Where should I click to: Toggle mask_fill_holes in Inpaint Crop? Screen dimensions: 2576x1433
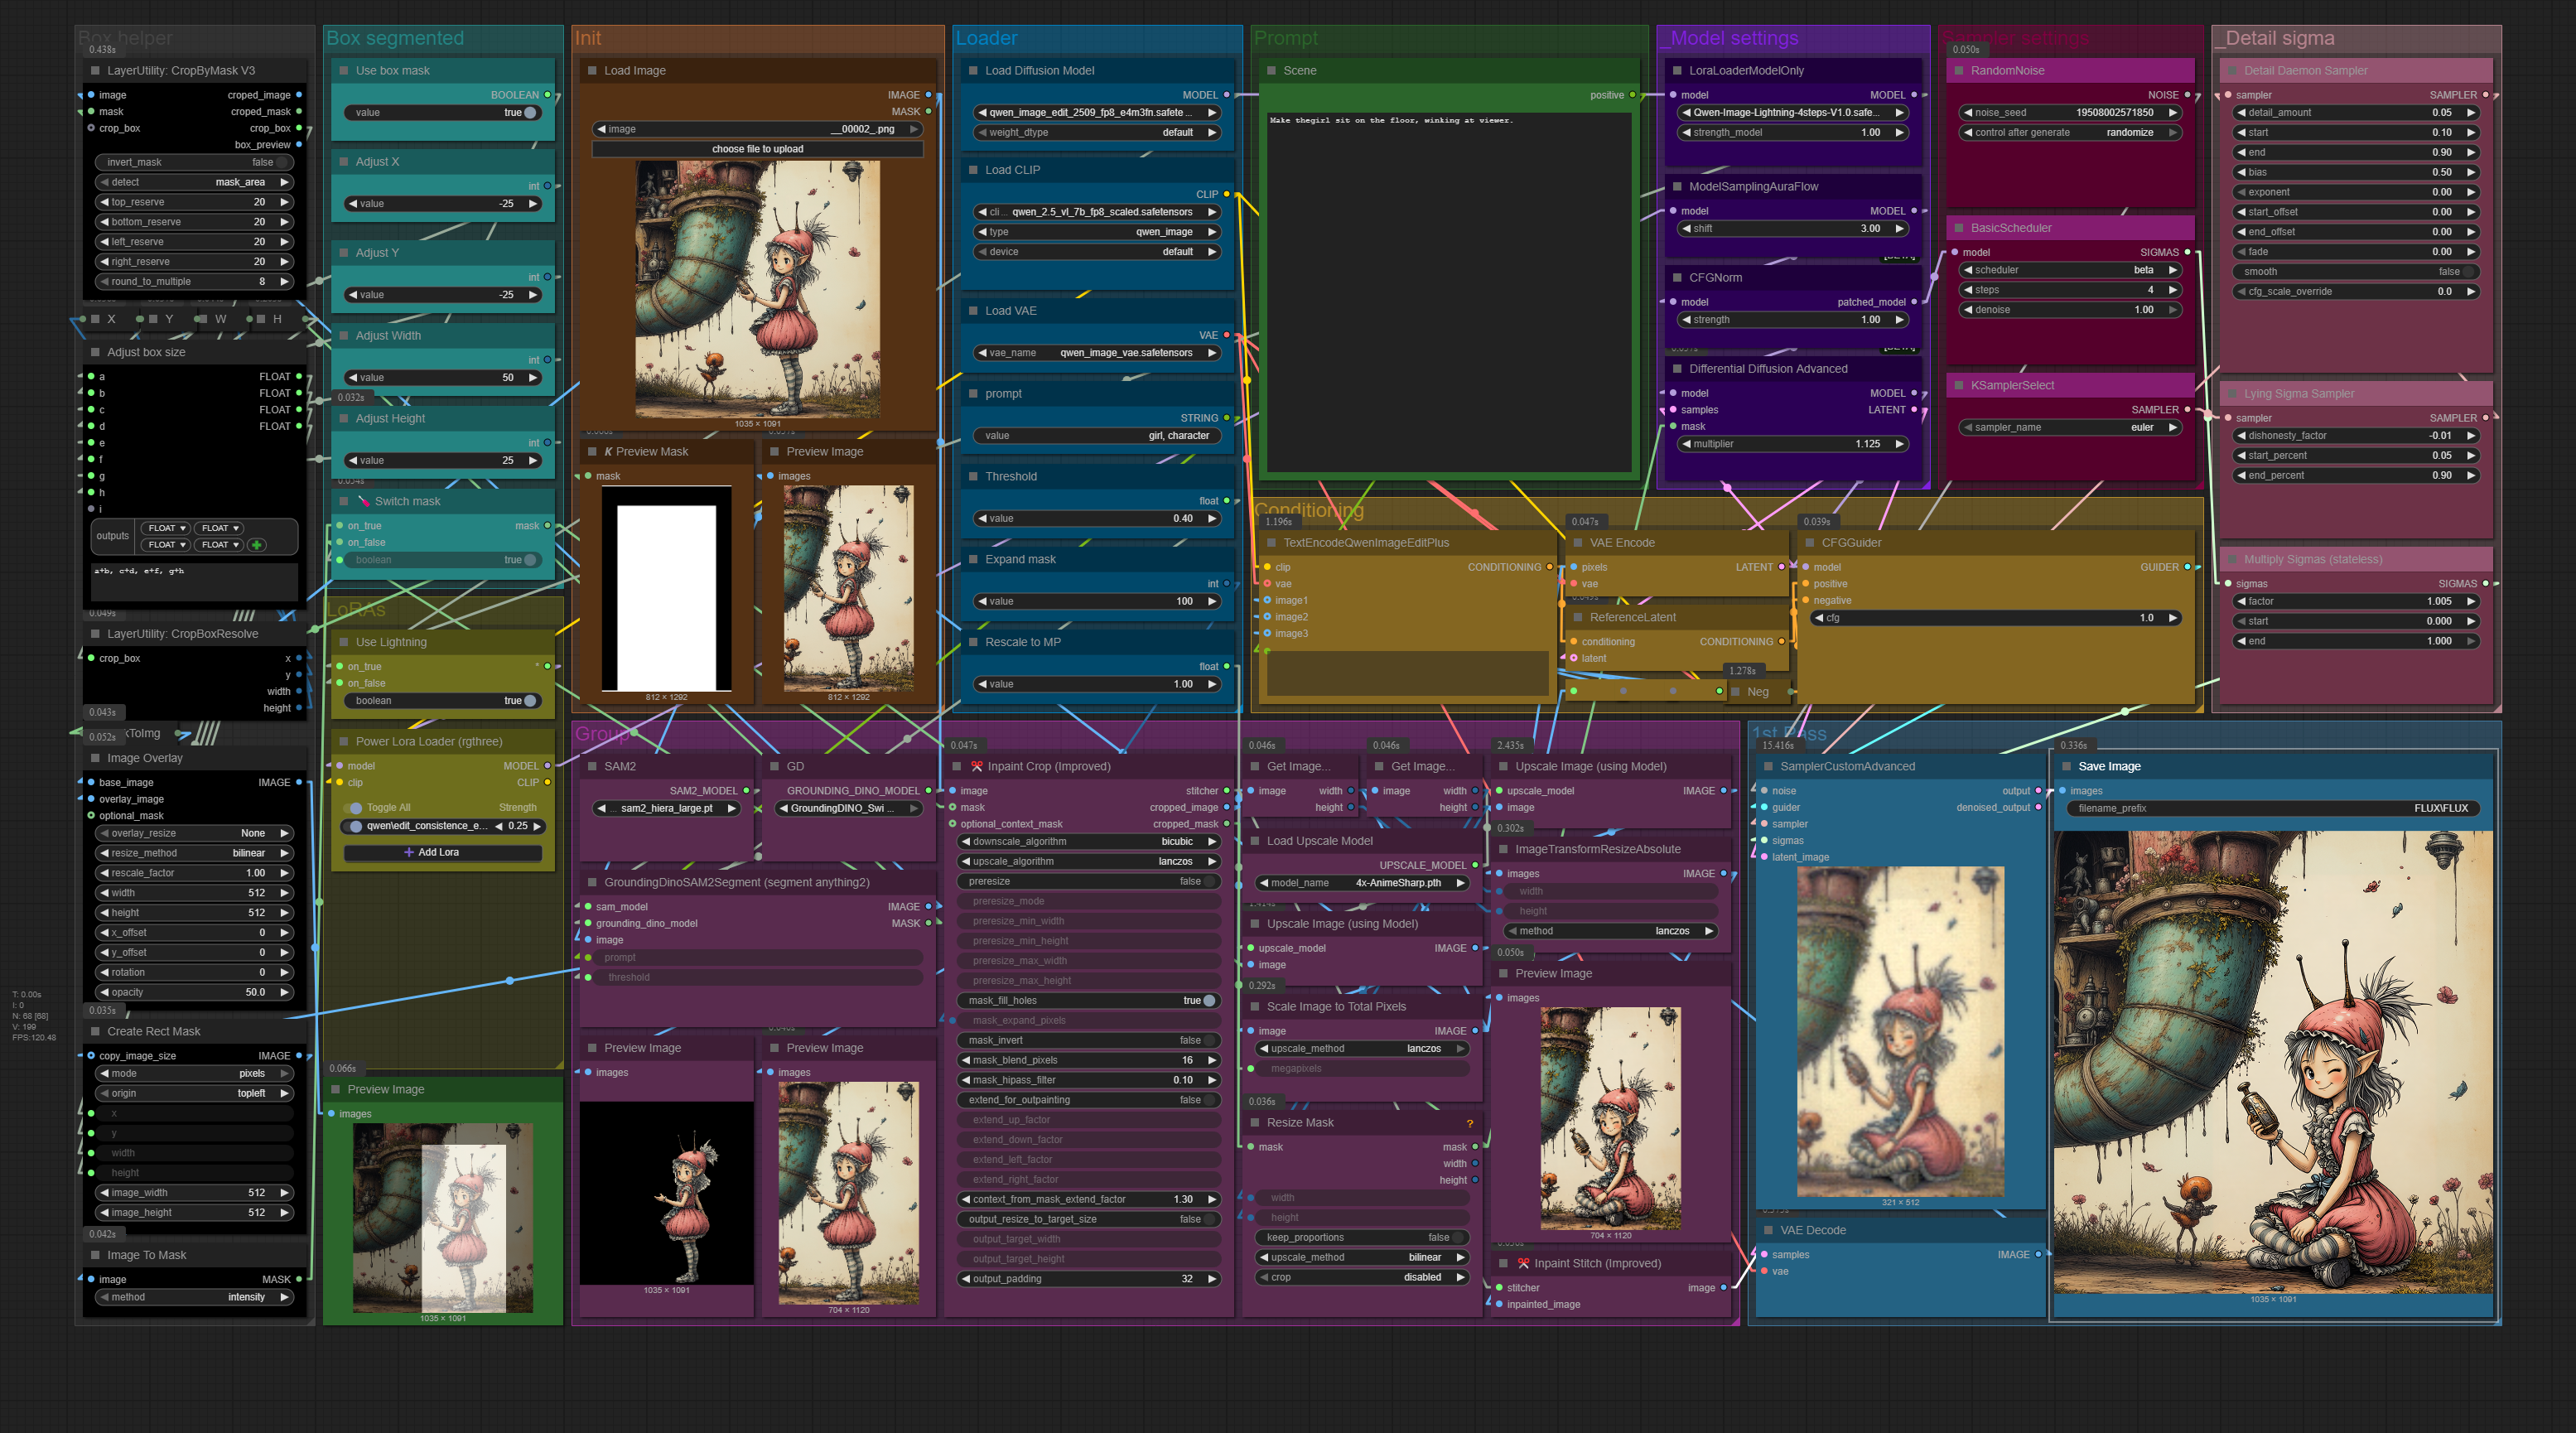click(x=1209, y=1001)
